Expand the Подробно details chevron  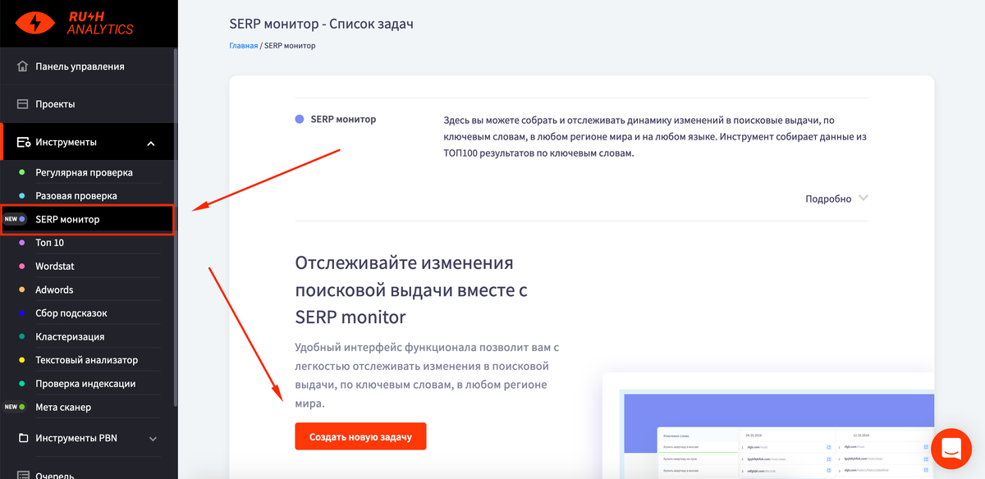863,198
